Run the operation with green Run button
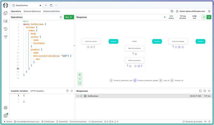Image resolution: width=214 pixels, height=125 pixels. pos(69,17)
